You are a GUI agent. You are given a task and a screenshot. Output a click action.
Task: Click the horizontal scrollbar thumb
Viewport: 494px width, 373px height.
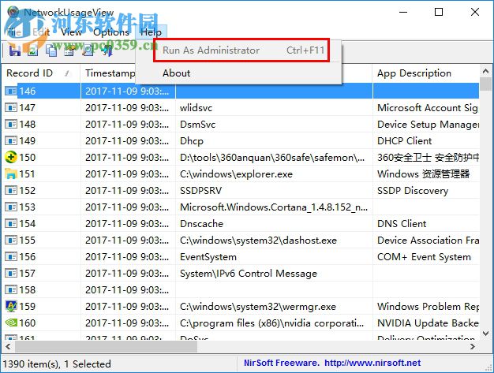coord(106,346)
